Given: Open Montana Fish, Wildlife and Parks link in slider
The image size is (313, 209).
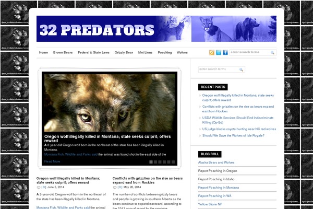Looking at the screenshot, I should point(71,155).
